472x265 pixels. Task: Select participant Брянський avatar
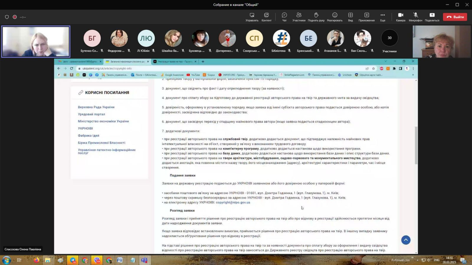pyautogui.click(x=308, y=38)
